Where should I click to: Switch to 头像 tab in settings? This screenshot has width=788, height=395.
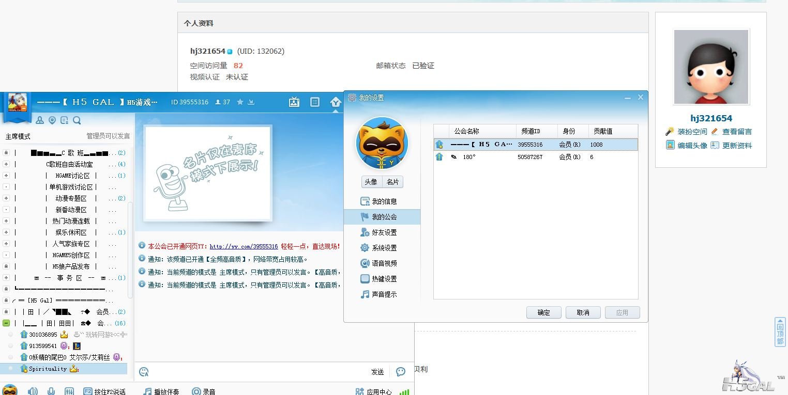pyautogui.click(x=371, y=182)
